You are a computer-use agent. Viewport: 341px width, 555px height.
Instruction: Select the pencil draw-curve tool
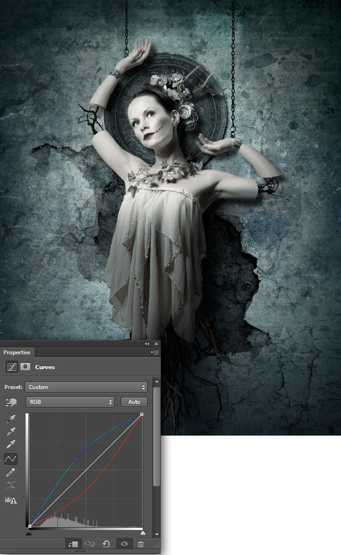(x=11, y=472)
